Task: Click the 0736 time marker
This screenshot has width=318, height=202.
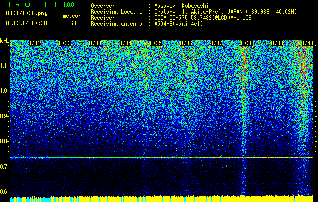Action: (186, 43)
